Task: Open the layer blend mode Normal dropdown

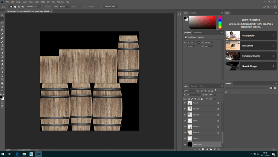Action: (192, 95)
